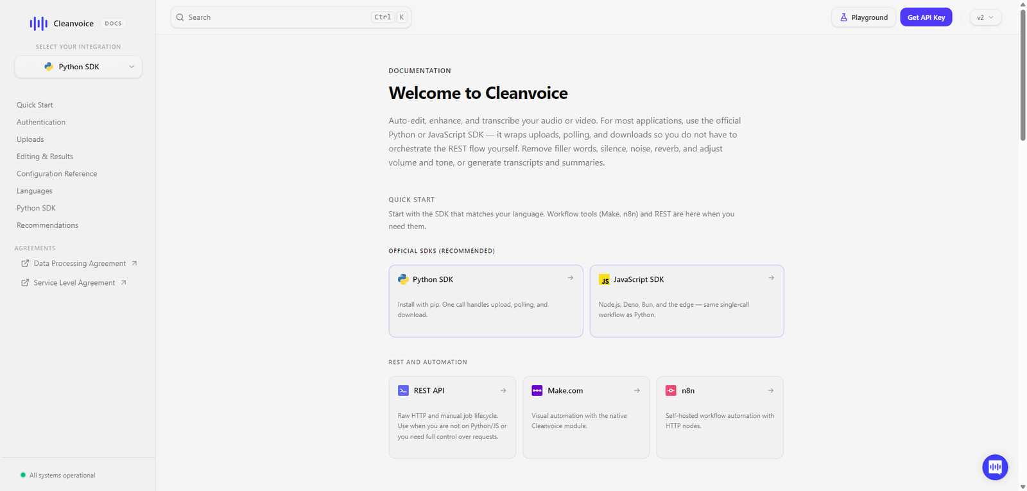Select Configuration Reference in sidebar
The height and width of the screenshot is (491, 1027).
point(57,174)
